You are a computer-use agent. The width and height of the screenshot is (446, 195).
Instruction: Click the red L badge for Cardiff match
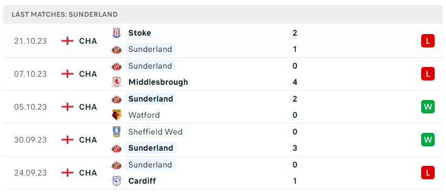click(x=428, y=172)
